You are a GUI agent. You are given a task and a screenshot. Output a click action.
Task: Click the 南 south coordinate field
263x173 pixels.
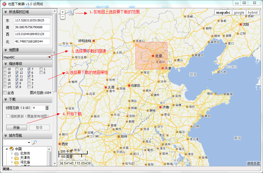32,27
